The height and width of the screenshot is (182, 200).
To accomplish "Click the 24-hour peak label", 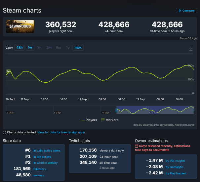I will pos(114,31).
